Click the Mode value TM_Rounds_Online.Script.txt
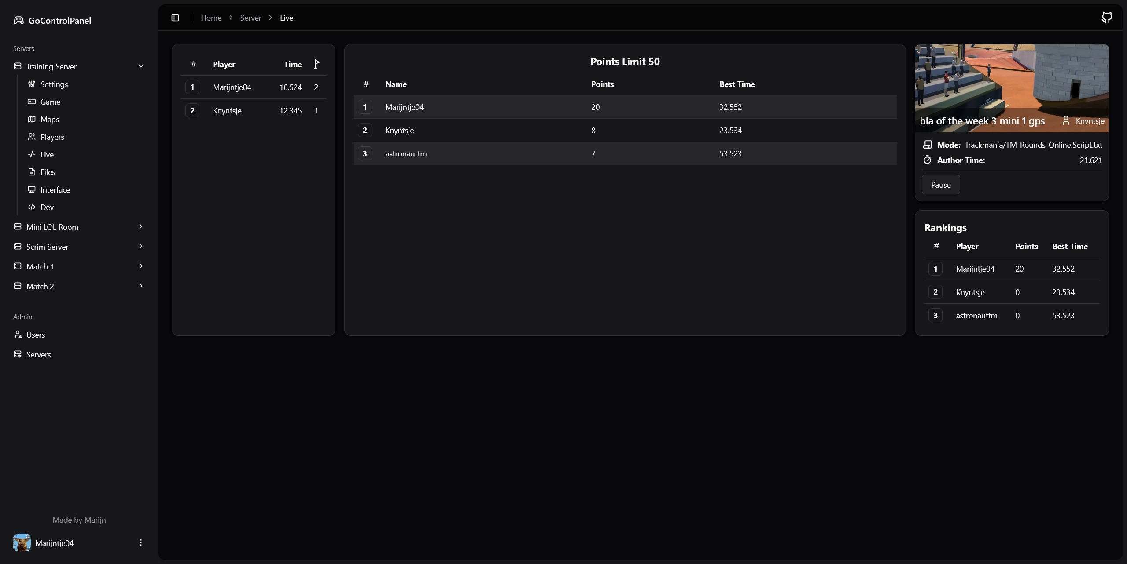 click(x=1033, y=145)
